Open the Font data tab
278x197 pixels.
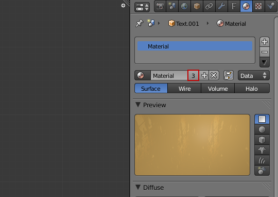point(234,6)
